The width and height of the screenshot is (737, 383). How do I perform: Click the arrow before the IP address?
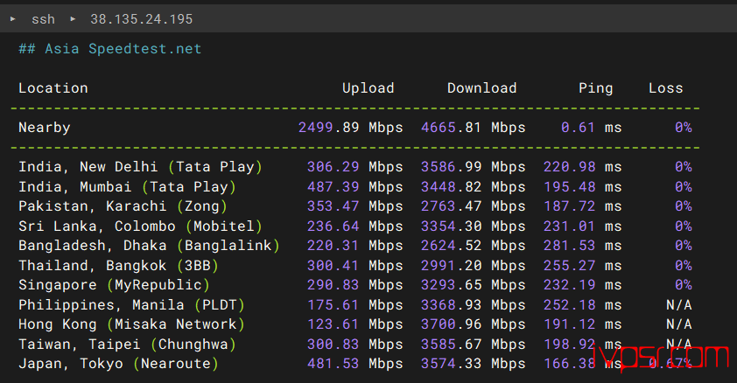pyautogui.click(x=73, y=18)
